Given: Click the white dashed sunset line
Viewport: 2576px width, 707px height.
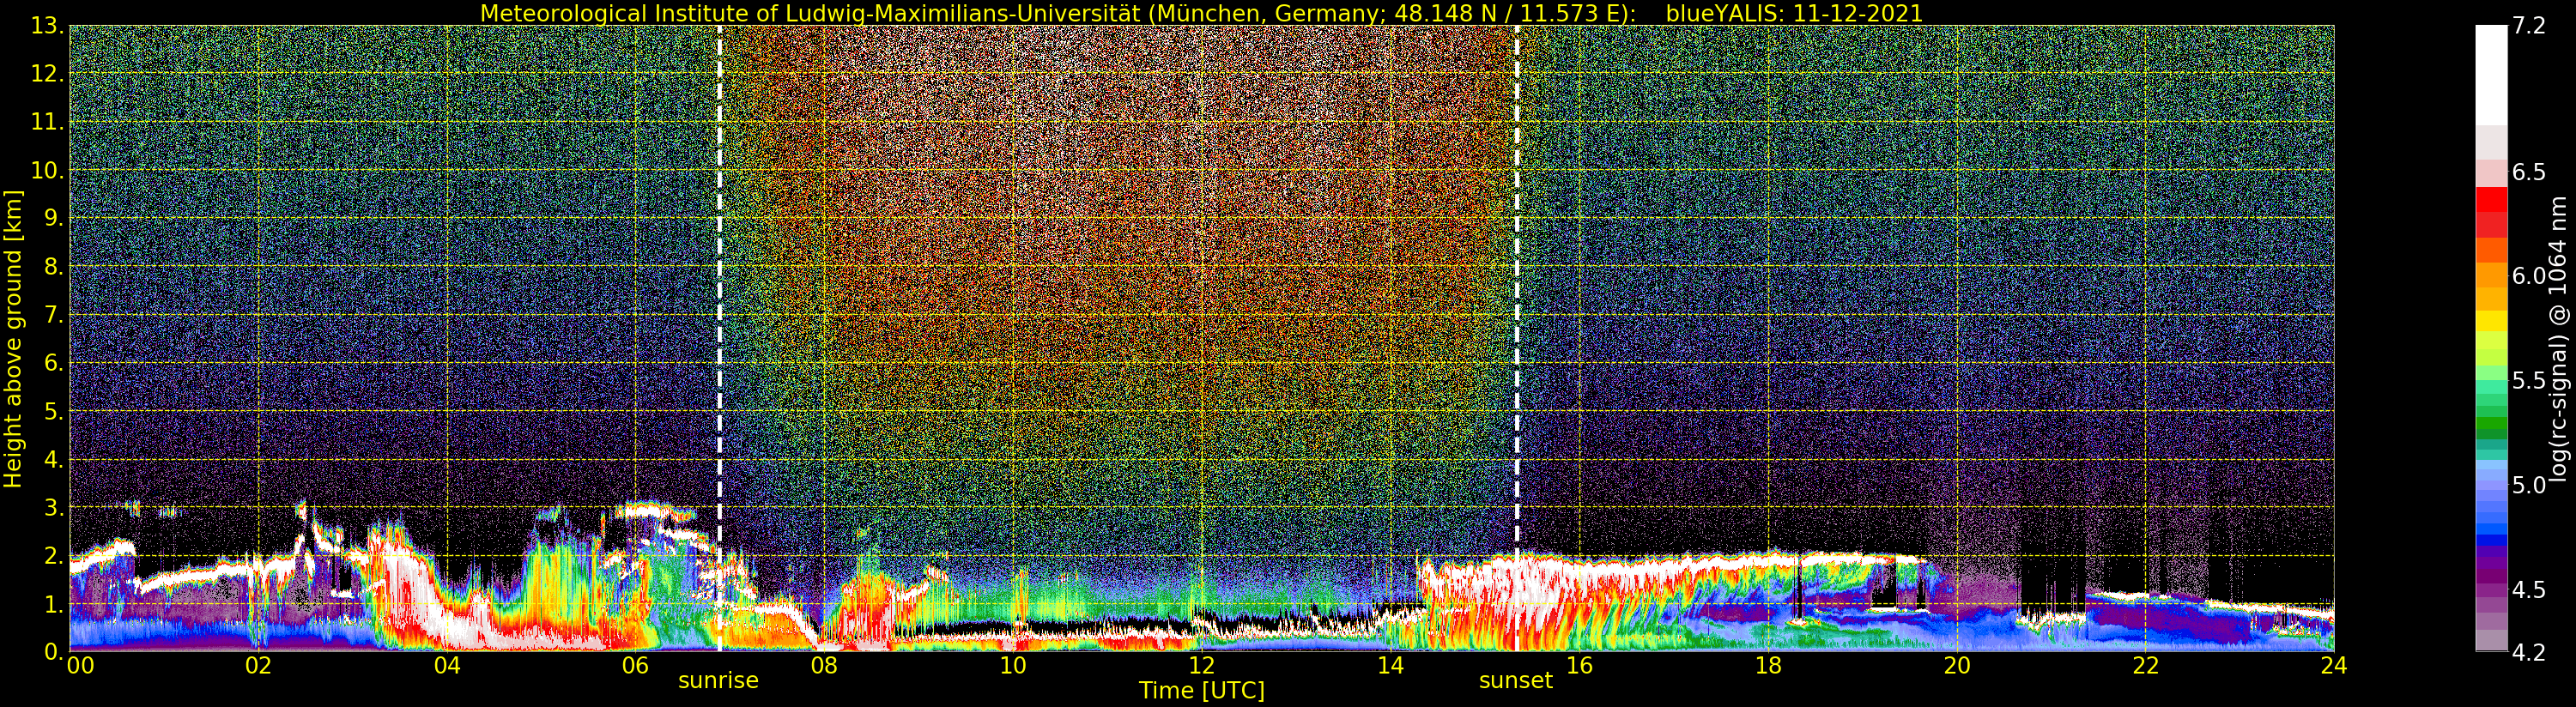Looking at the screenshot, I should pyautogui.click(x=1516, y=300).
